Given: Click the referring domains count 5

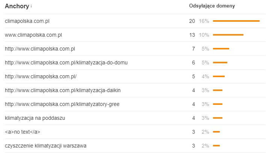Looking at the screenshot, I should (193, 76).
